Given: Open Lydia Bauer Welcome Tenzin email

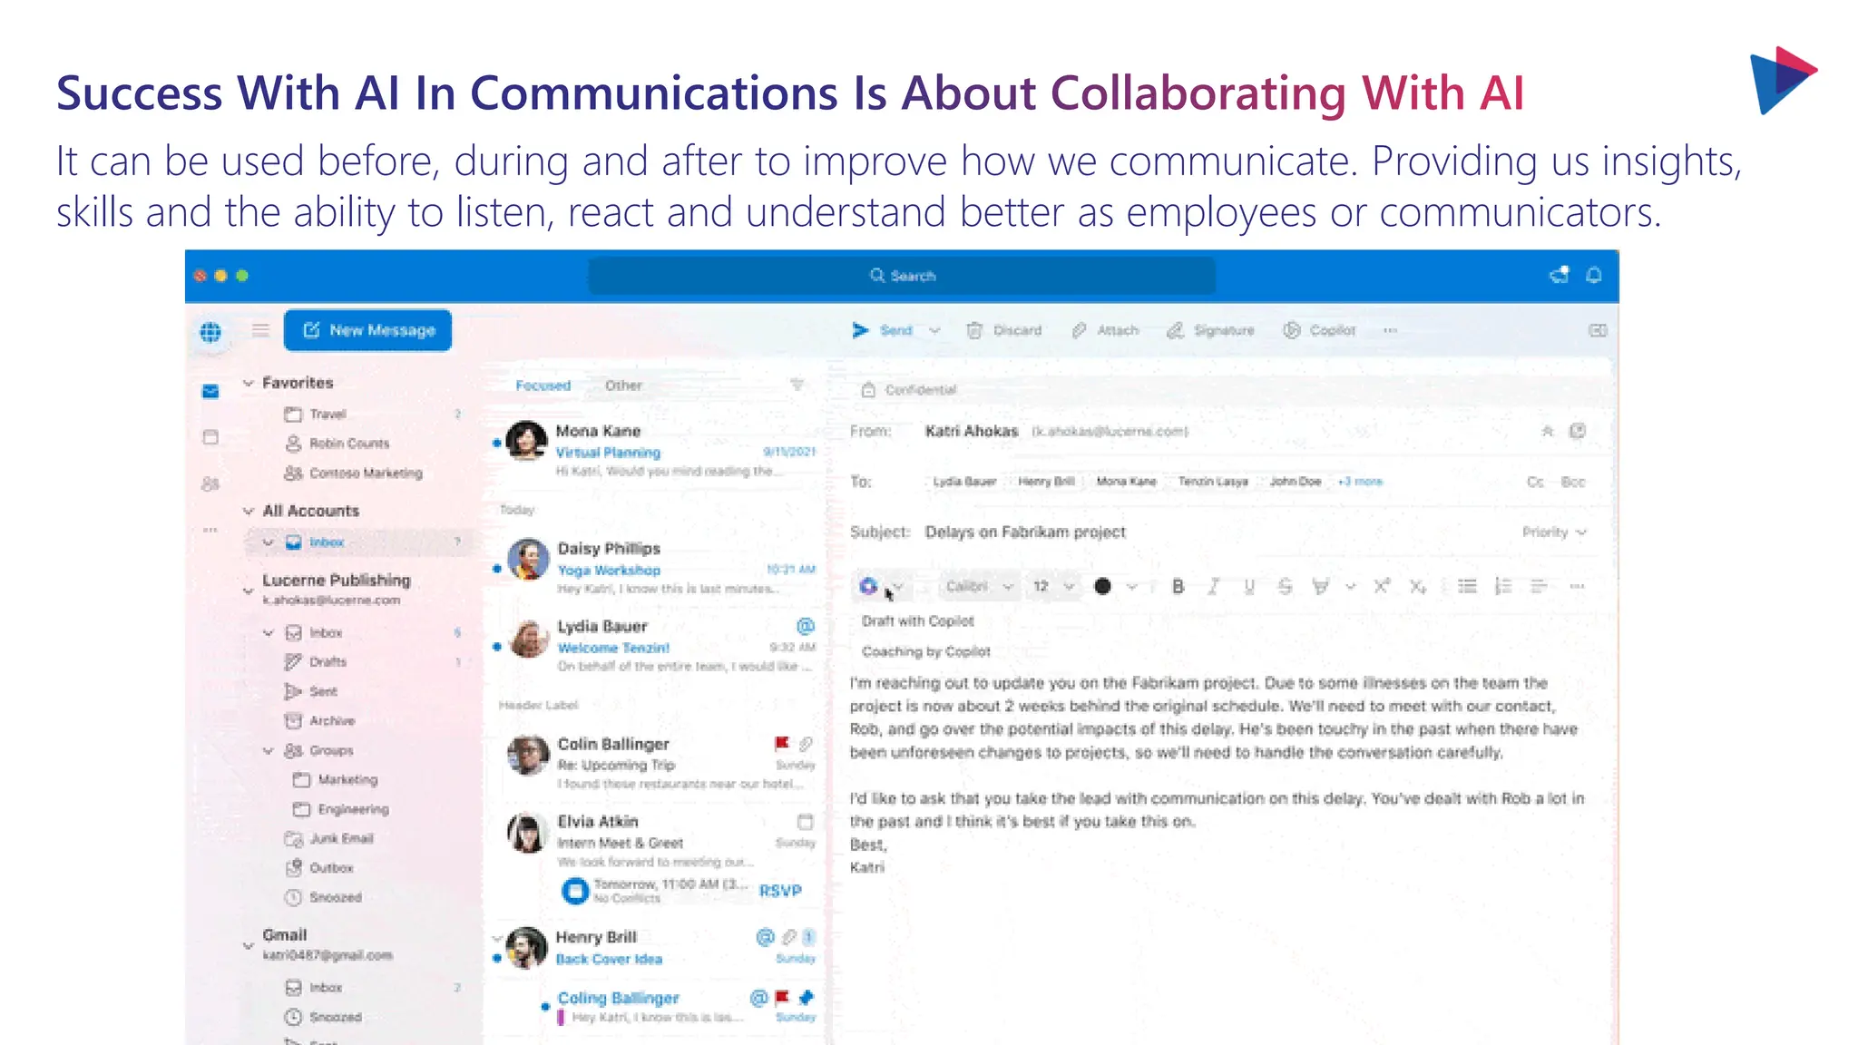Looking at the screenshot, I should tap(655, 646).
